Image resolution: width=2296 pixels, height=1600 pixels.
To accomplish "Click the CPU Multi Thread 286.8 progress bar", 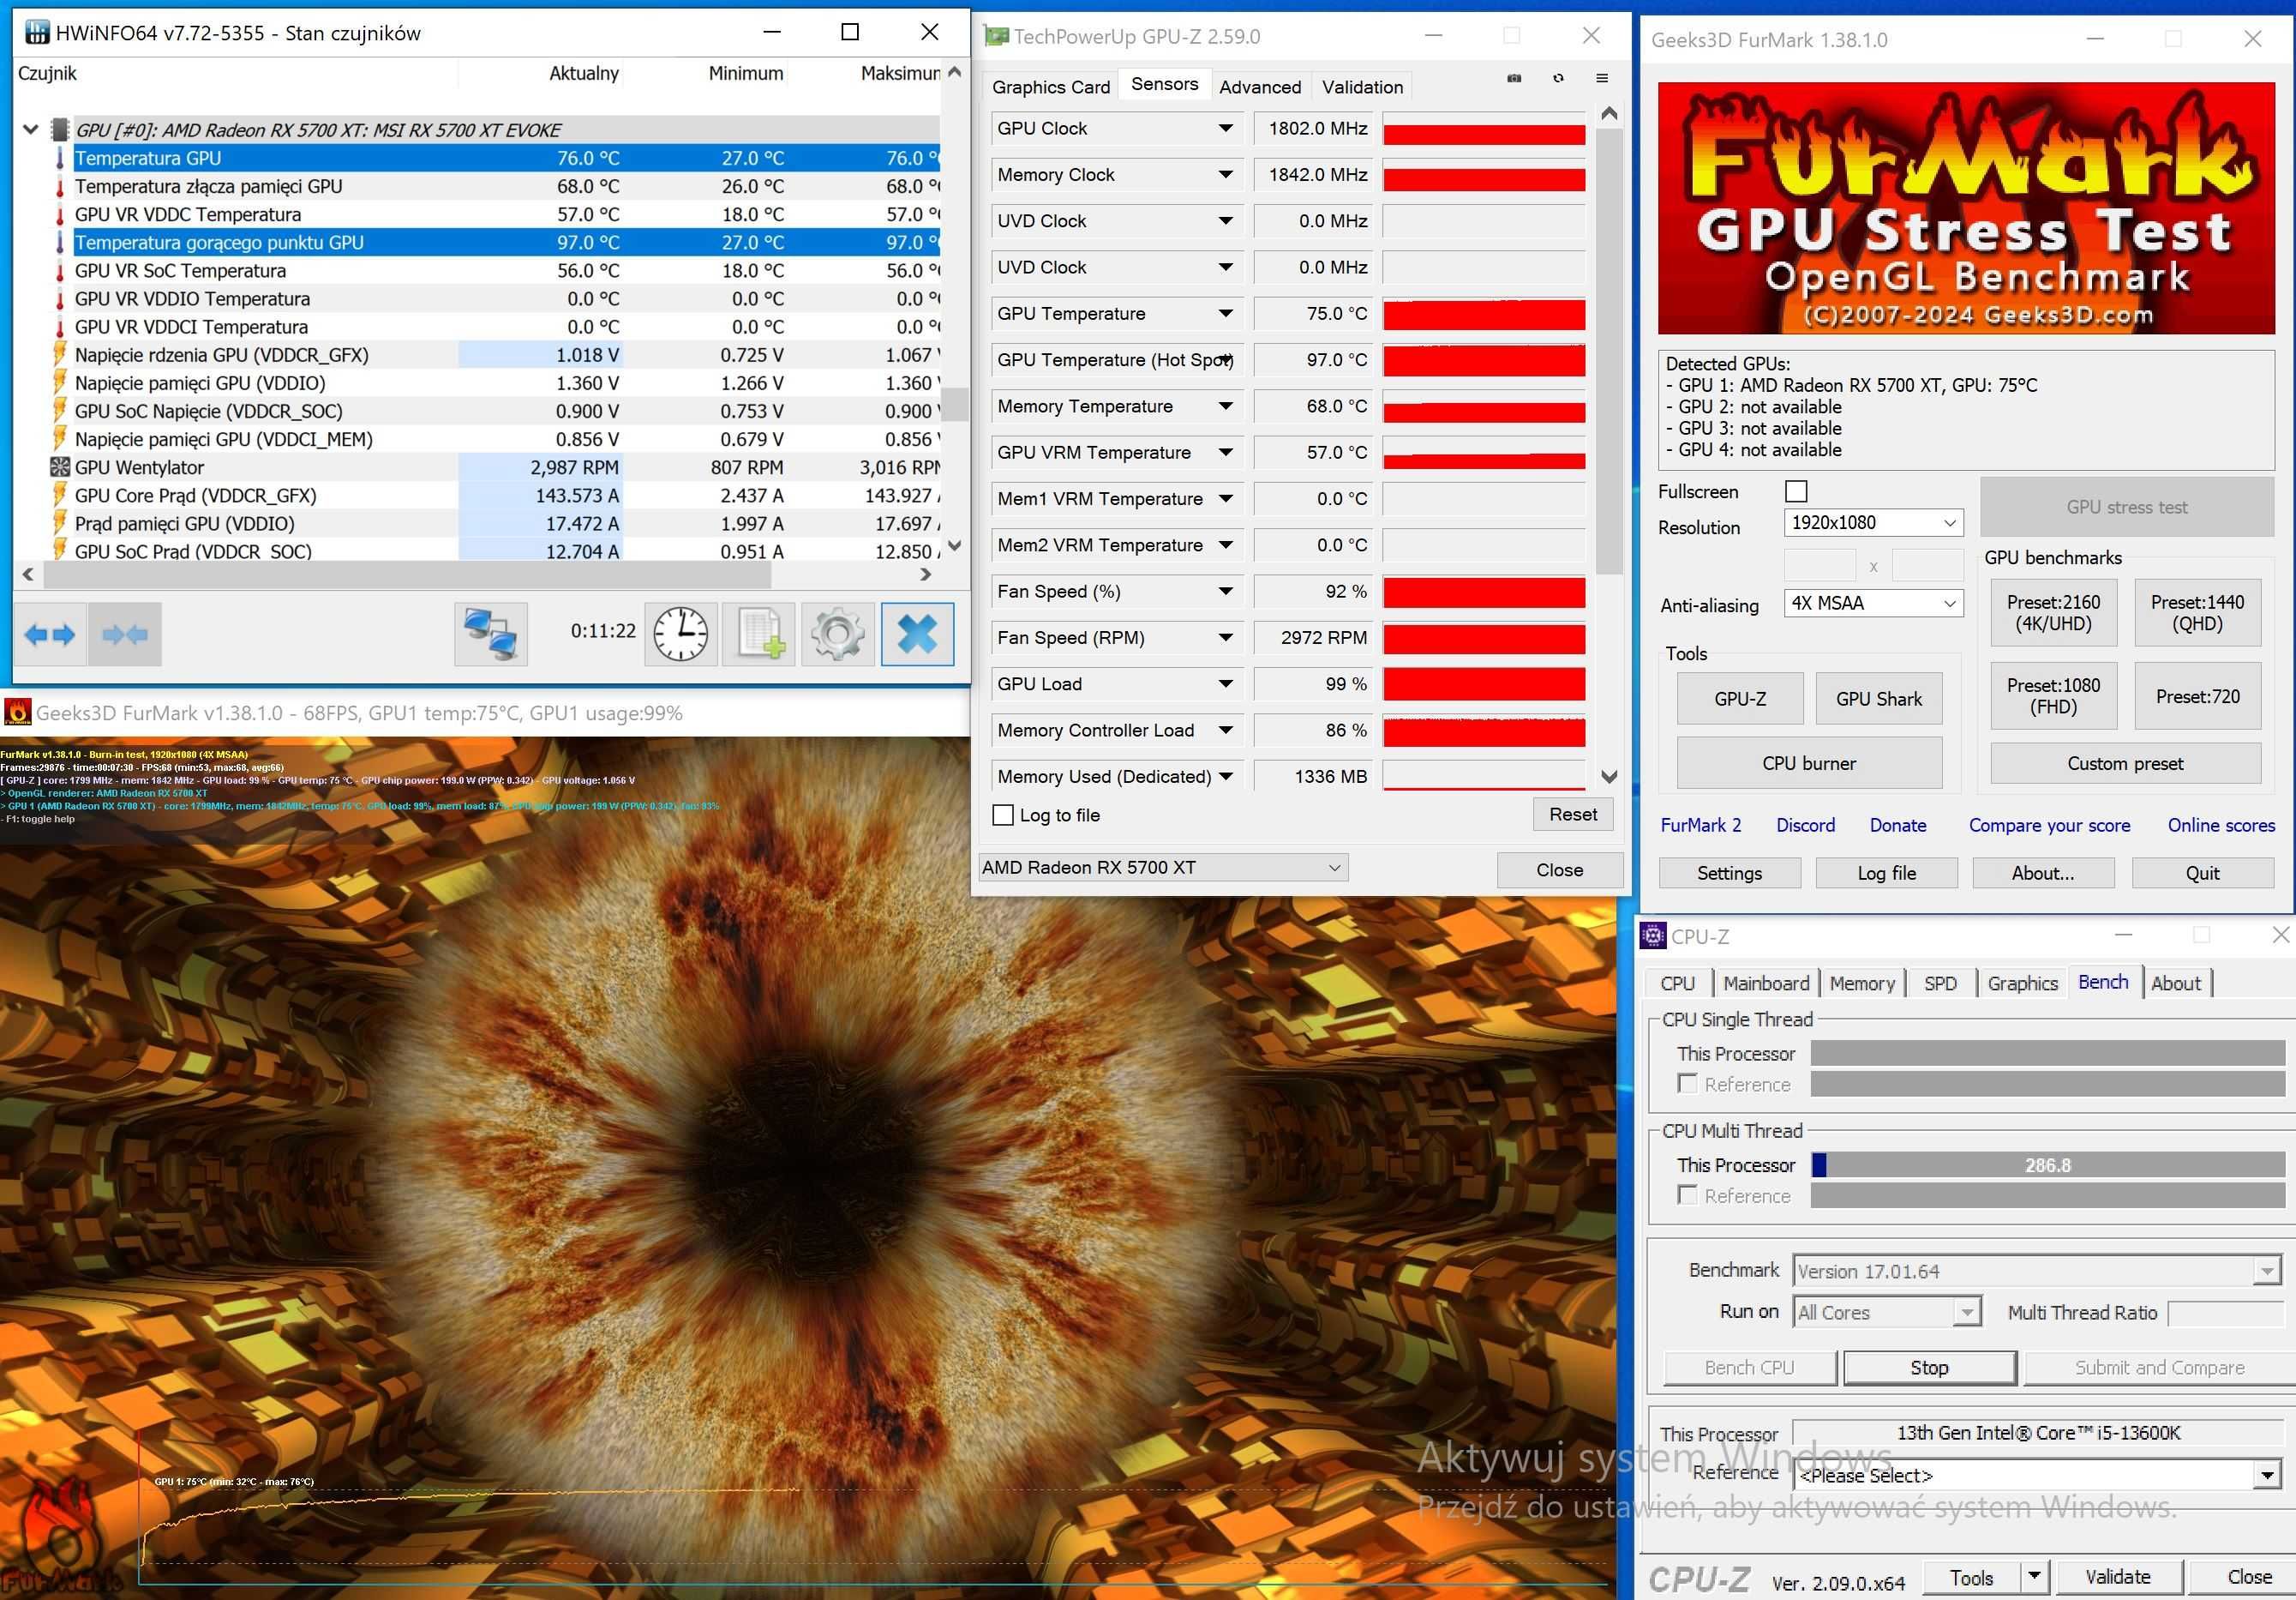I will click(x=2047, y=1164).
